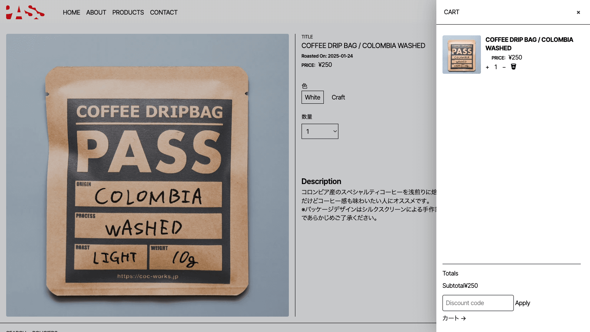Navigate to the HOME menu item

click(71, 12)
